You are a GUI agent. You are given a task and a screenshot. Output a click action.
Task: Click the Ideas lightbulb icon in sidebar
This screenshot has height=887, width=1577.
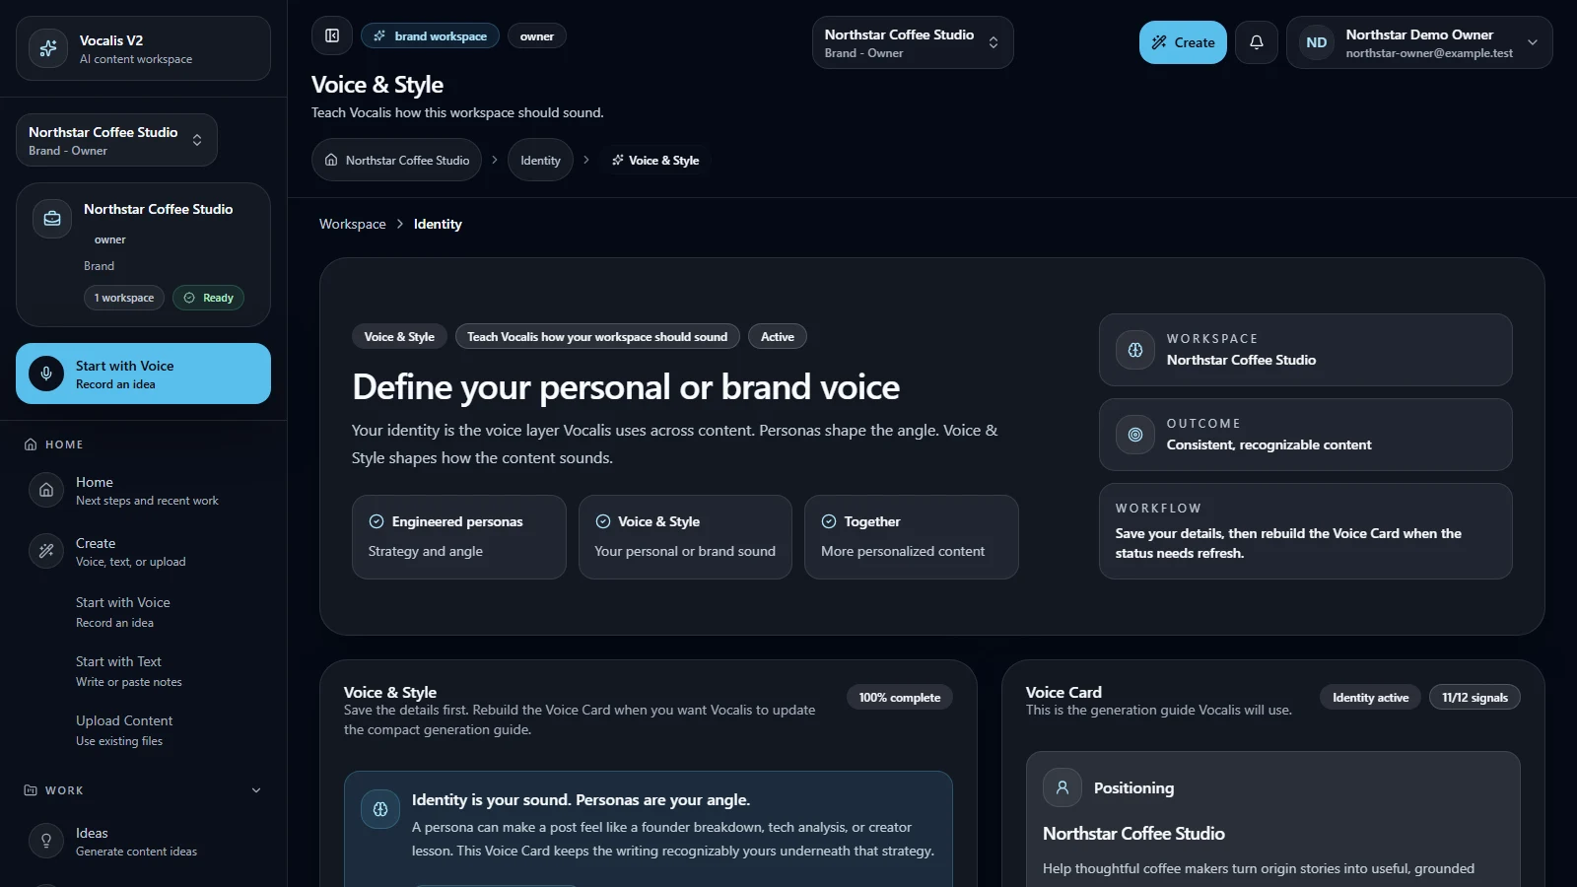click(x=46, y=841)
